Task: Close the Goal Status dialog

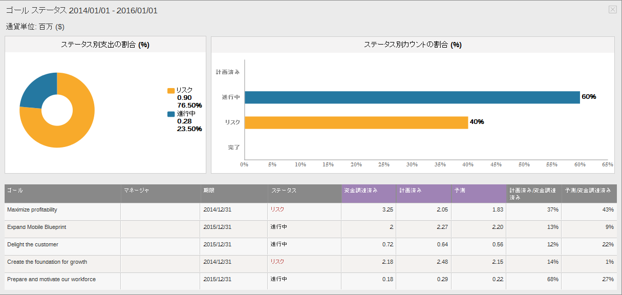Action: pos(612,9)
